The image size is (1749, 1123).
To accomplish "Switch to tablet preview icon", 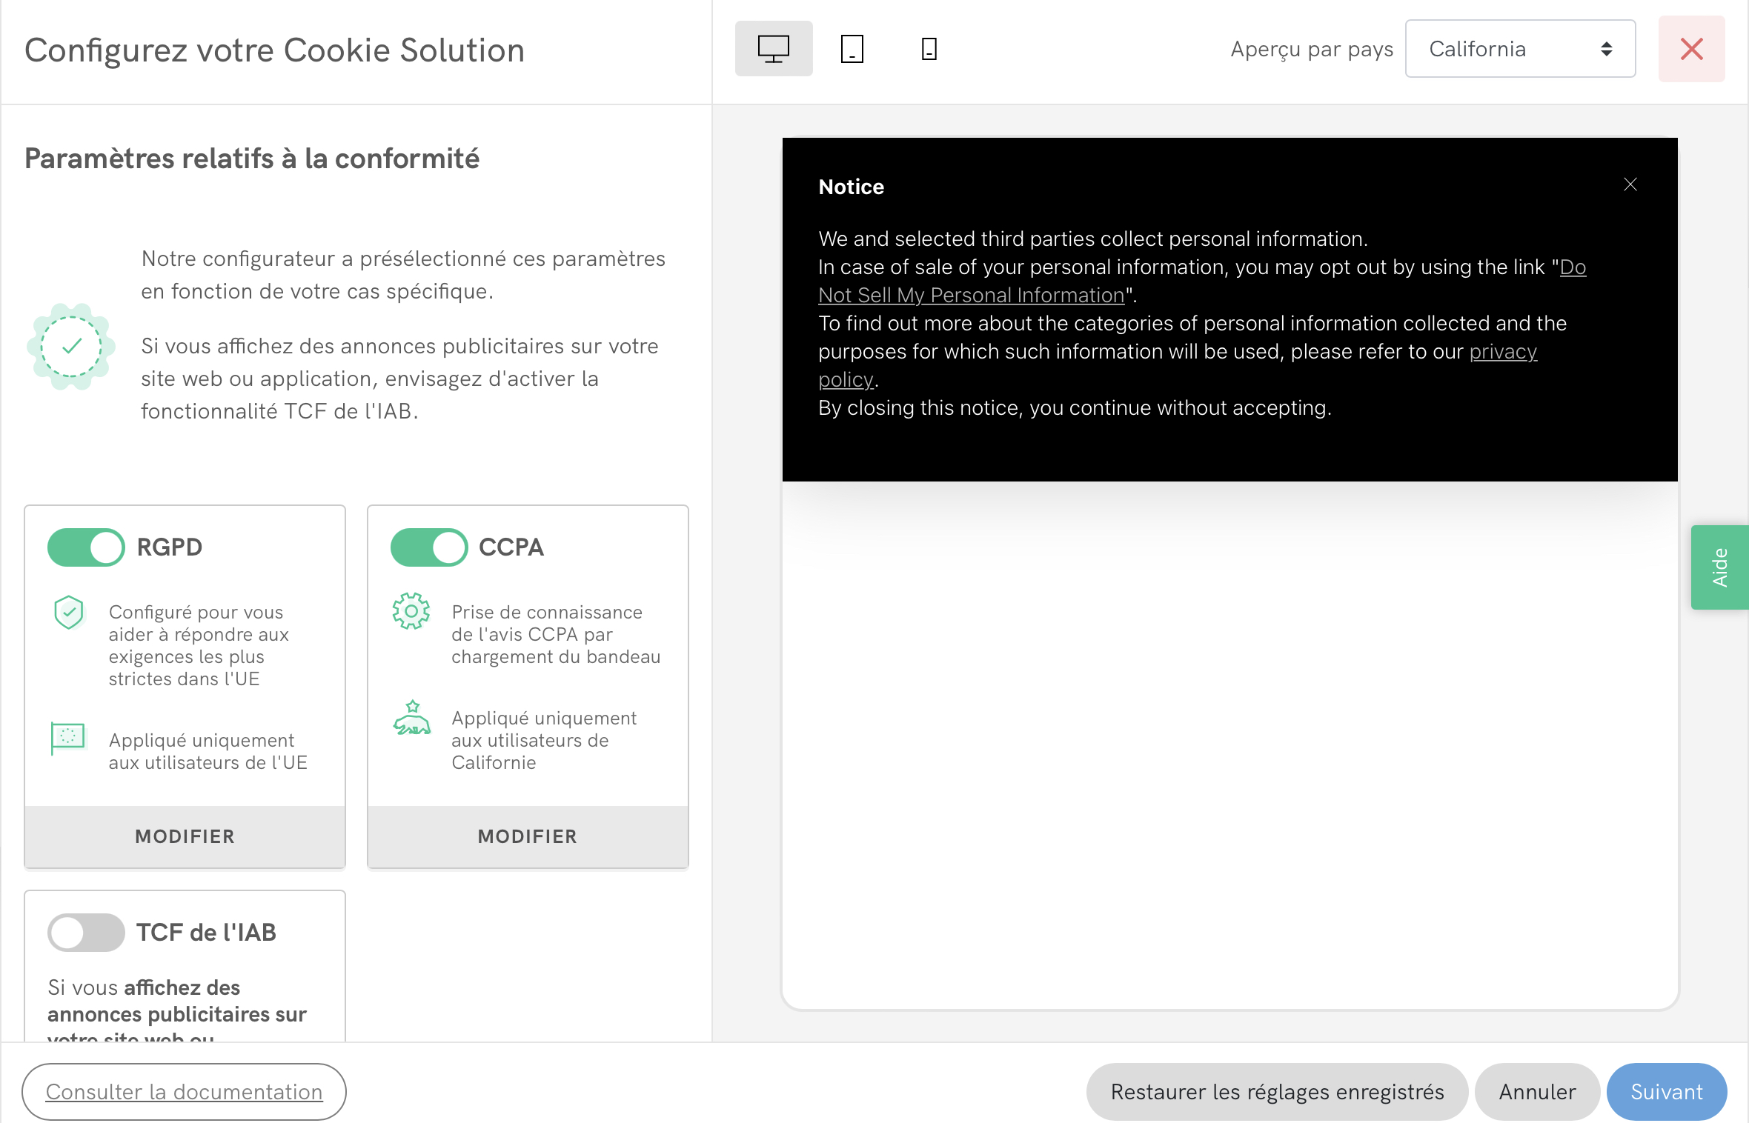I will tap(852, 49).
